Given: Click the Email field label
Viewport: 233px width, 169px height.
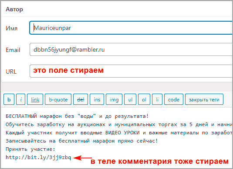Looking at the screenshot, I should click(13, 50).
